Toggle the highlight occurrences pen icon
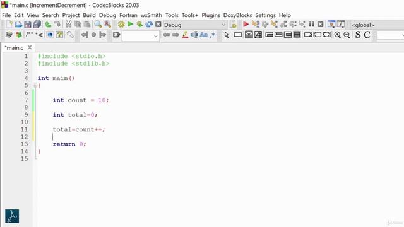Screen dimensions: 404x227 tap(185, 35)
